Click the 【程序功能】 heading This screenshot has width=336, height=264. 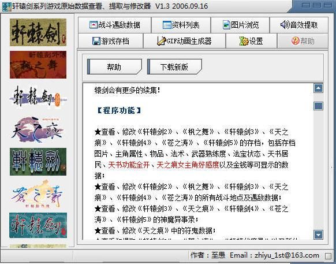(119, 111)
